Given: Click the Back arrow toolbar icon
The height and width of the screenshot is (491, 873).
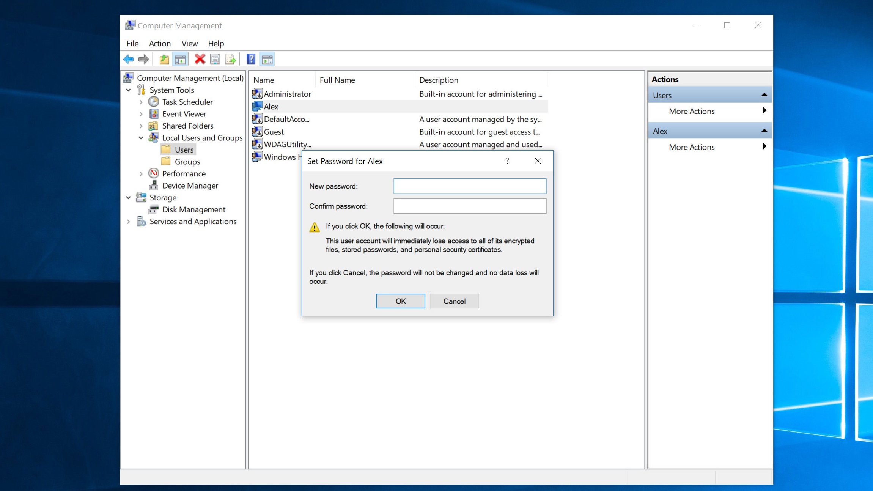Looking at the screenshot, I should (129, 59).
